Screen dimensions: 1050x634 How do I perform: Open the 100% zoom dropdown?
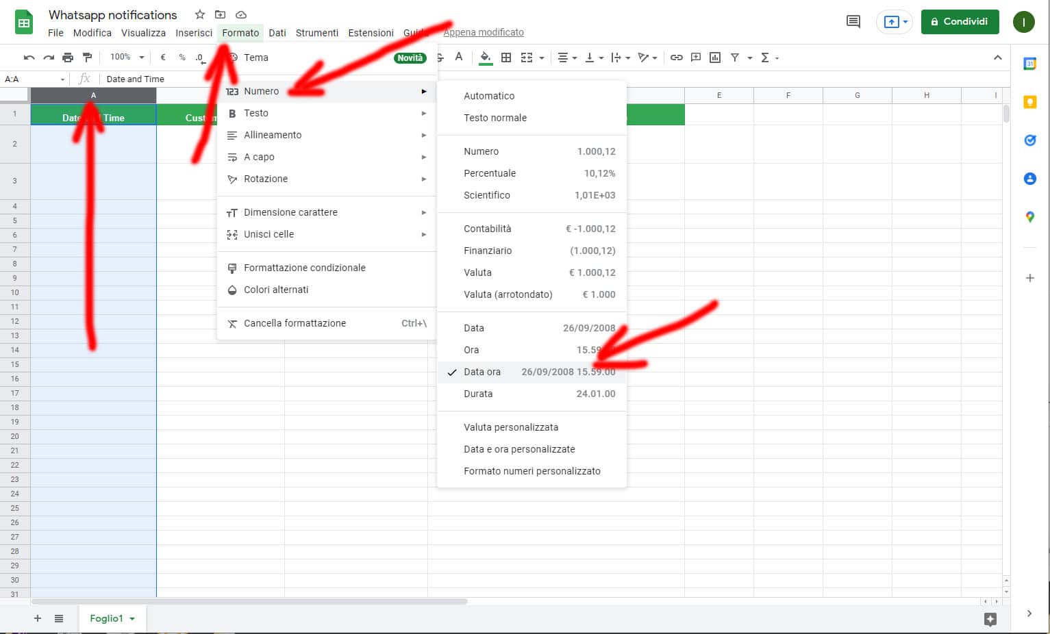pos(127,58)
